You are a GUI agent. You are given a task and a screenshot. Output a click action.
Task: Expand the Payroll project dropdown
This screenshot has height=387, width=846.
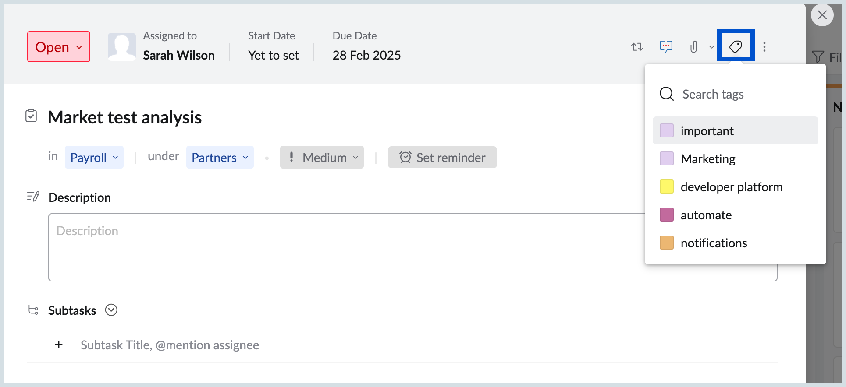coord(94,157)
